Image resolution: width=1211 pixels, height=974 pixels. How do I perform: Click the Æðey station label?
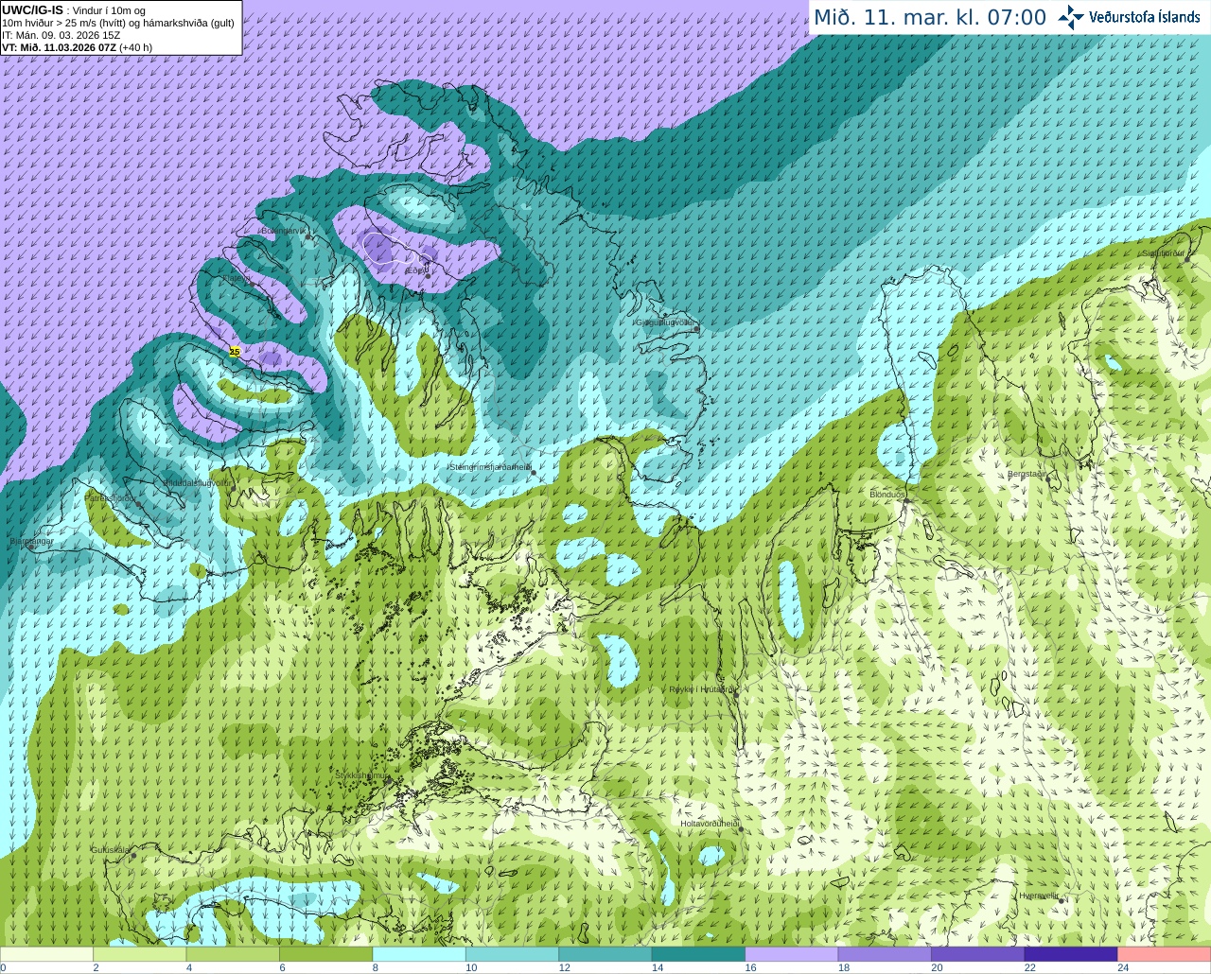415,270
